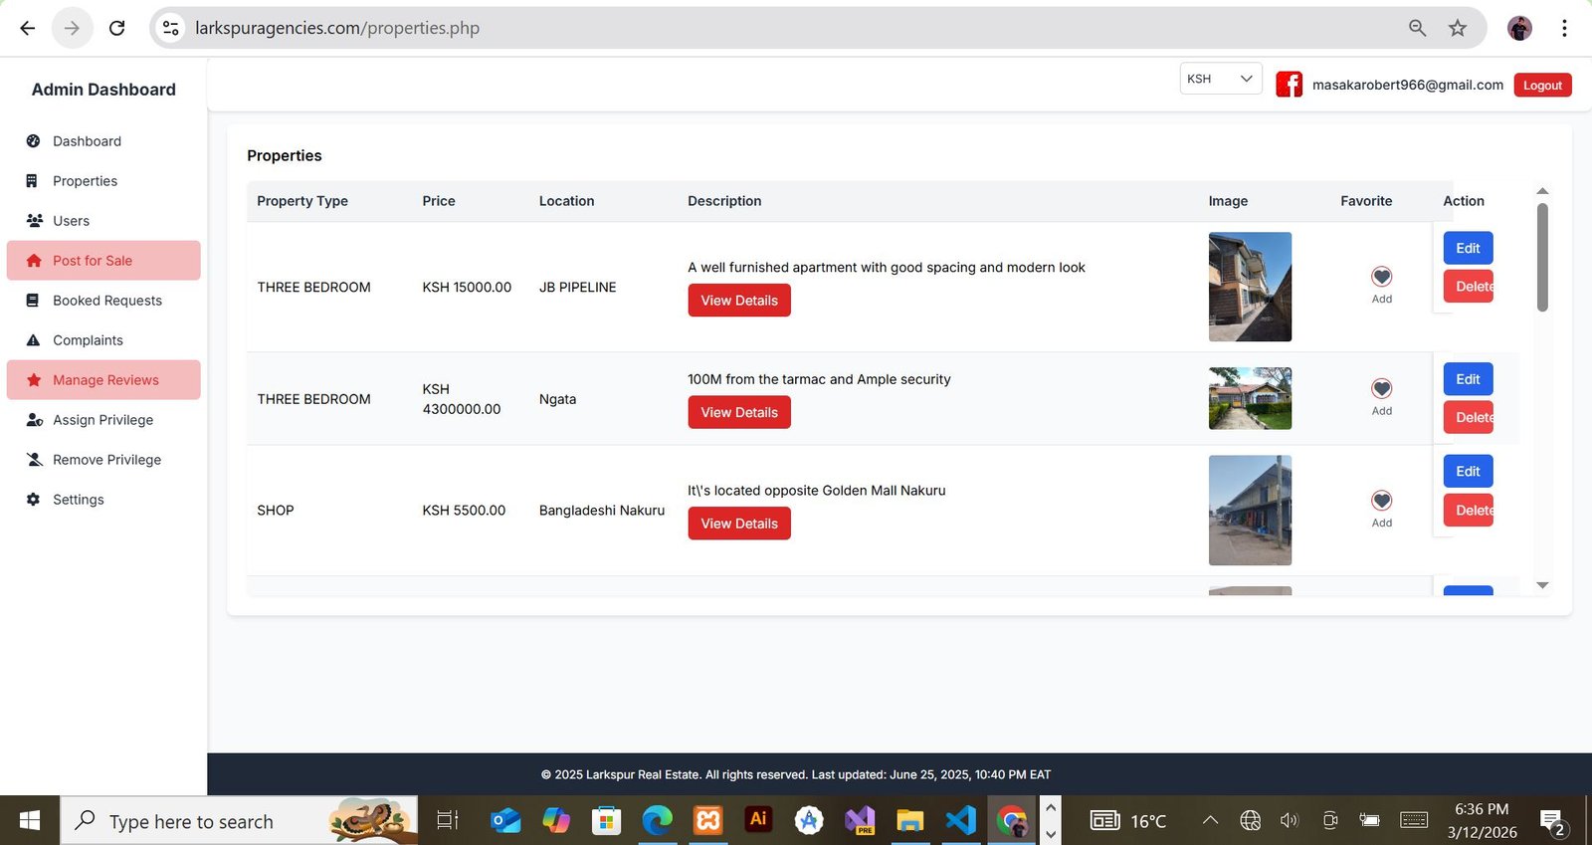The width and height of the screenshot is (1592, 845).
Task: Select Post for Sale menu item
Action: [x=103, y=261]
